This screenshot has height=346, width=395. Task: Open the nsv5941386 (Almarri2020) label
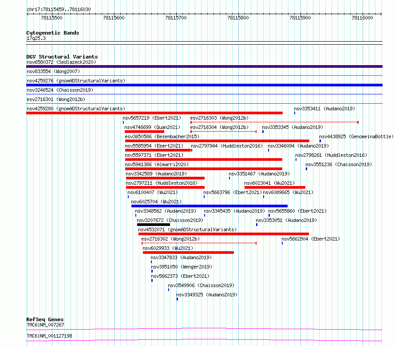point(157,164)
